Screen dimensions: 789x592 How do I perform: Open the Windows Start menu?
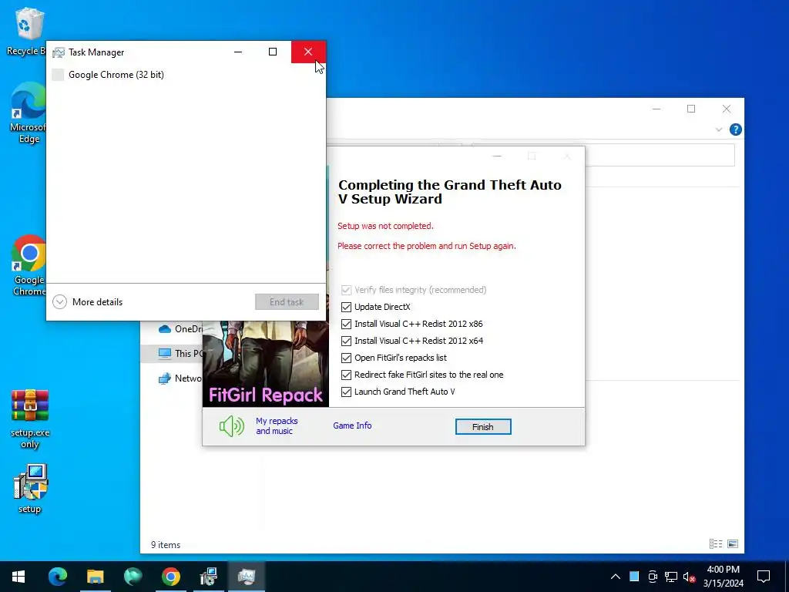(18, 577)
